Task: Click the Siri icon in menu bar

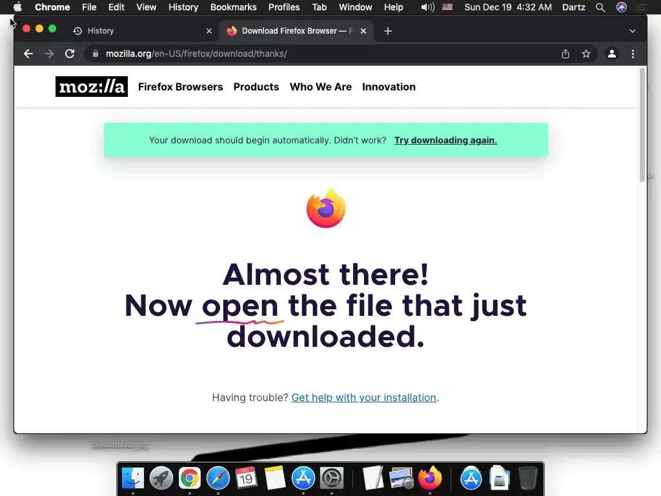Action: click(622, 7)
